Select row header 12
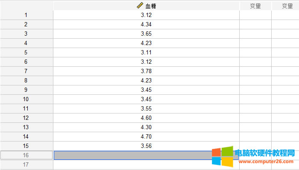Image resolution: width=299 pixels, height=170 pixels. pyautogui.click(x=26, y=118)
